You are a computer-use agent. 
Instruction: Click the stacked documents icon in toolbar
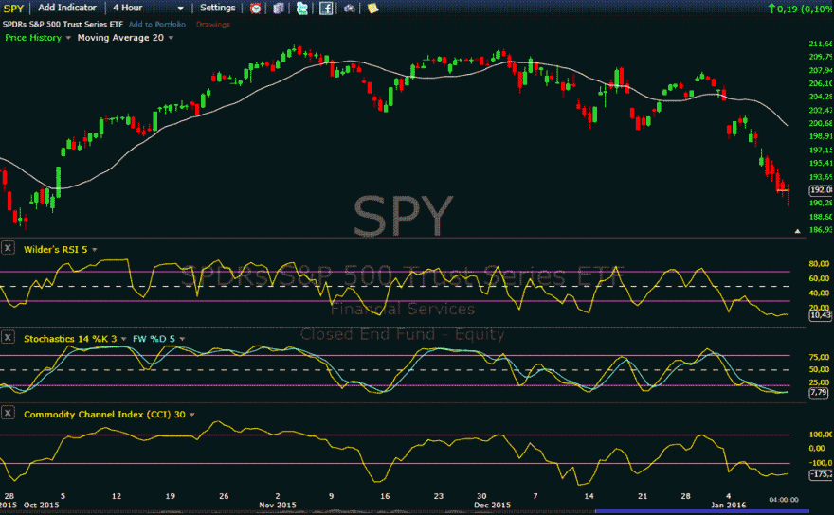point(279,8)
